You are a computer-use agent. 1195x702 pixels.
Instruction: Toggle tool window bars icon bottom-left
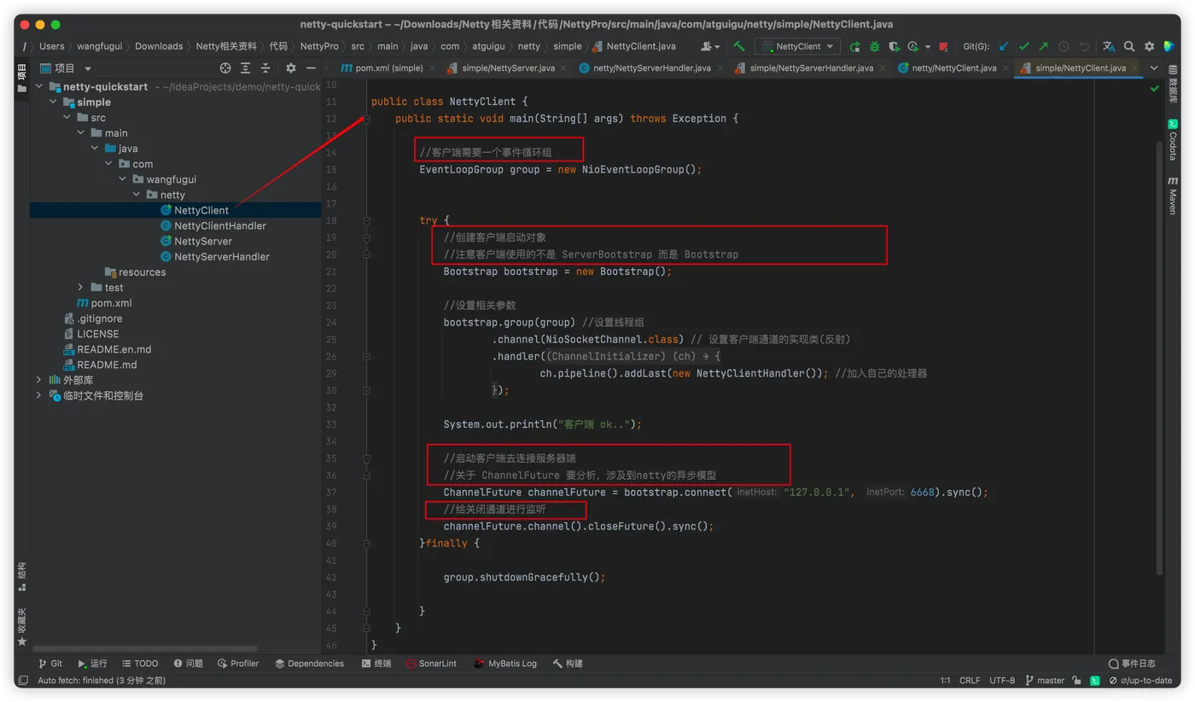pyautogui.click(x=23, y=681)
